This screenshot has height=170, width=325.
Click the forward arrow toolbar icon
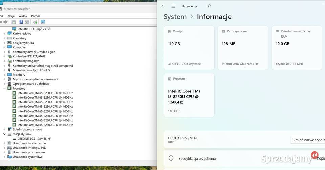click(x=6, y=22)
